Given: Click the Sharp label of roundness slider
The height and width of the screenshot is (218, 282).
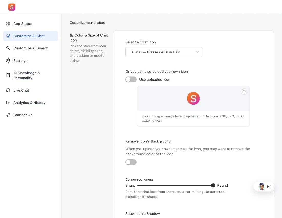Looking at the screenshot, I should (130, 185).
